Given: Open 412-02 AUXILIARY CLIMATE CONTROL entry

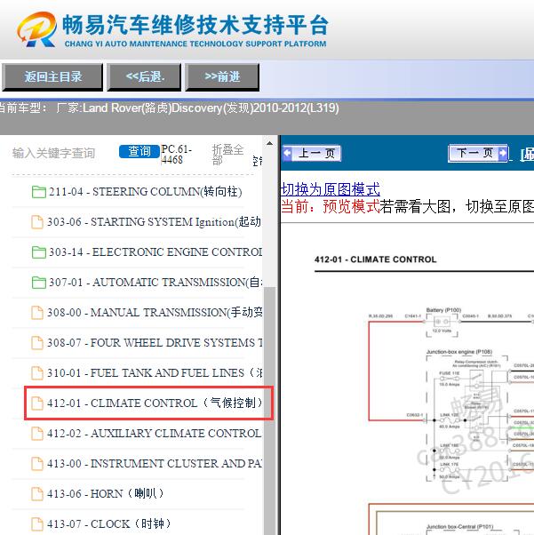Looking at the screenshot, I should 155,434.
